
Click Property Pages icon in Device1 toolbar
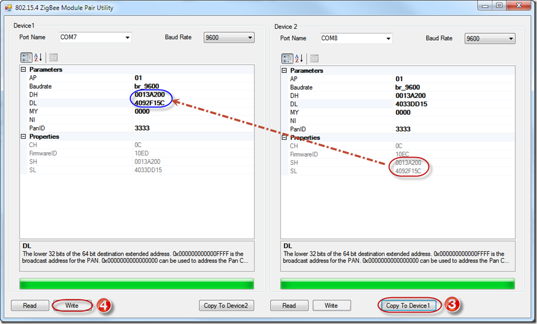coord(53,57)
